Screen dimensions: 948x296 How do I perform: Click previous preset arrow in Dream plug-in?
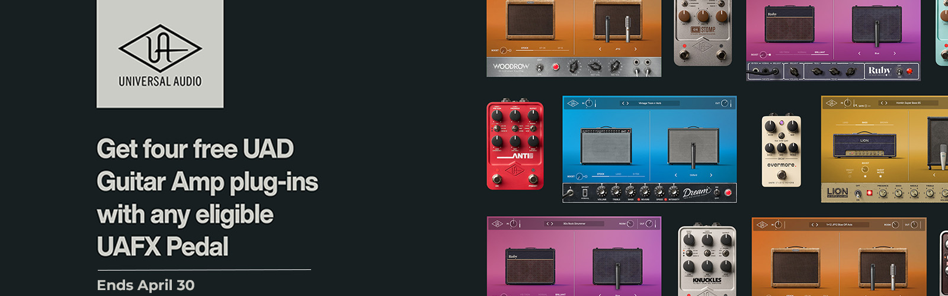pos(623,103)
